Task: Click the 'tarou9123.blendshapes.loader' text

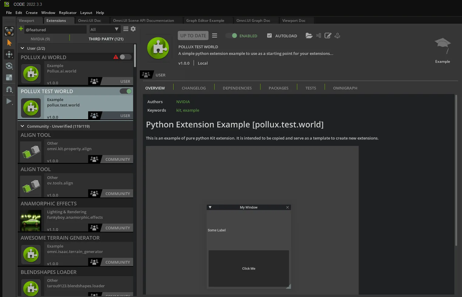Action: click(x=76, y=286)
